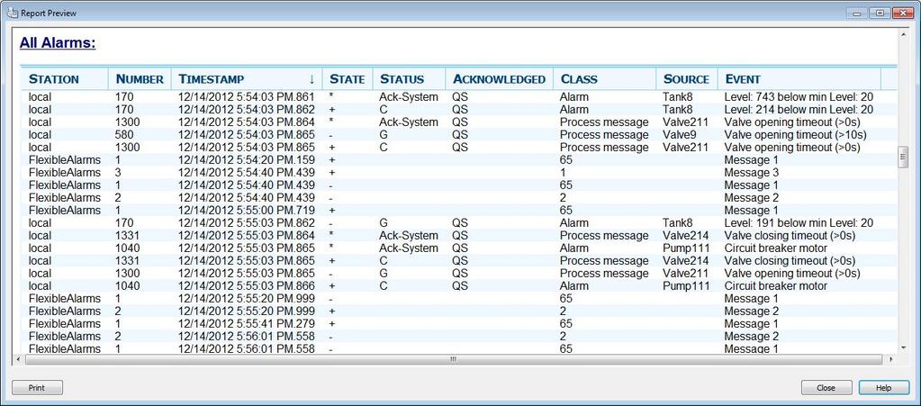Click class value 1 in Message 3 row

click(x=563, y=173)
